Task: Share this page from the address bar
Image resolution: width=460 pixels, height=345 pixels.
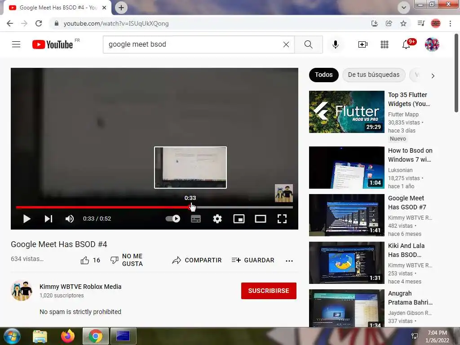Action: 389,23
